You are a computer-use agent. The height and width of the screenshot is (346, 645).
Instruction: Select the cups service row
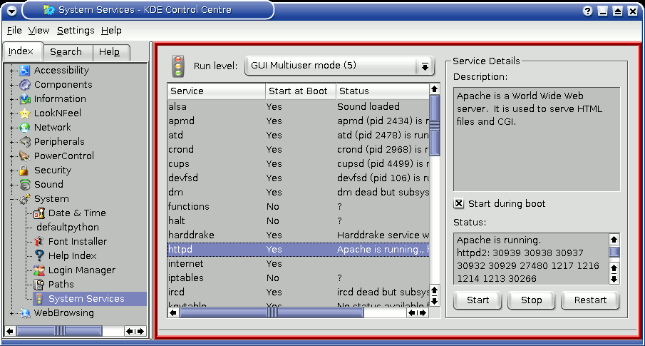tap(298, 164)
